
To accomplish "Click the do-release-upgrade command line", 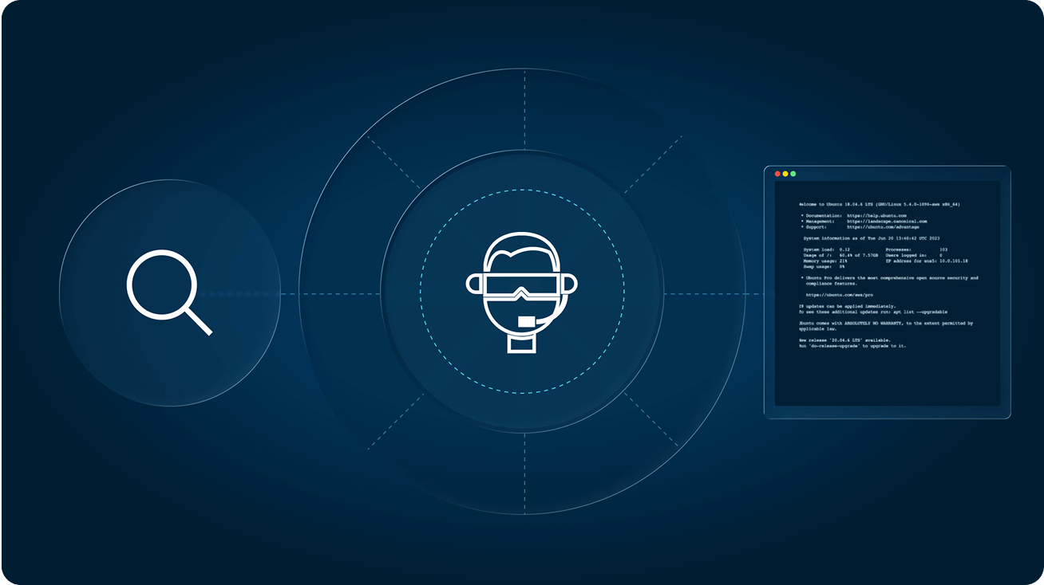I will [x=852, y=346].
